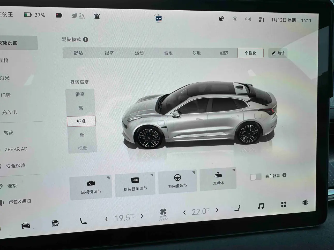Viewport: 334px width, 250px height.
Task: Increase driver temperature from 19.5 degrees
Action: (x=142, y=216)
